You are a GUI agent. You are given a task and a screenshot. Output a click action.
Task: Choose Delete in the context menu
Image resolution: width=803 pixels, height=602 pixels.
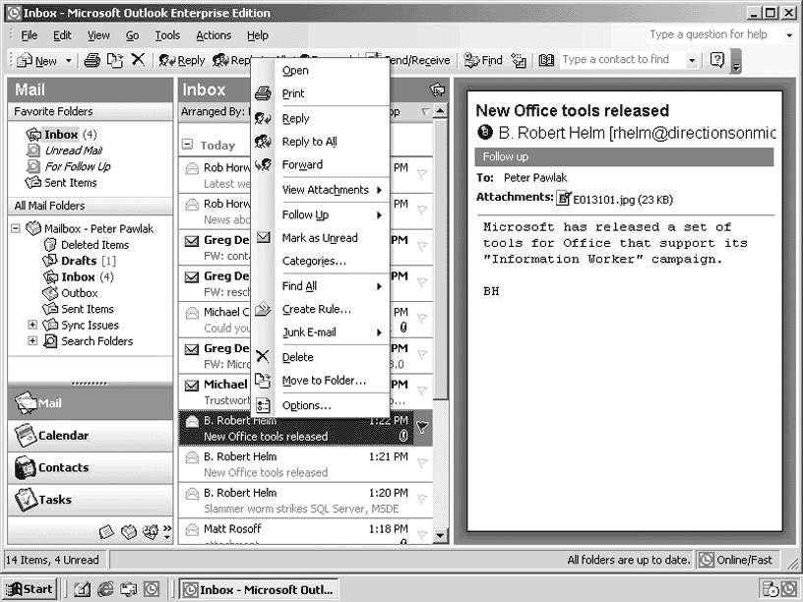point(320,357)
